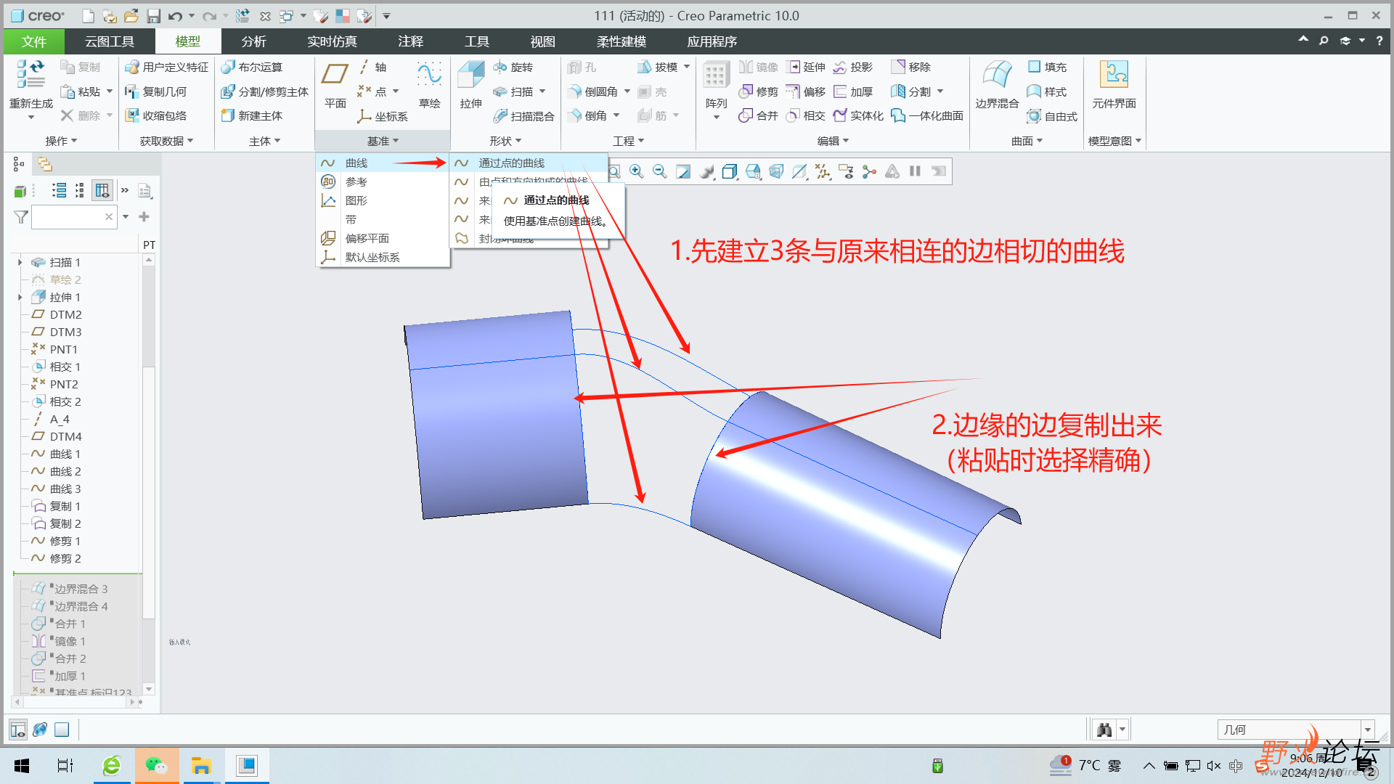The image size is (1394, 784).
Task: Choose 偏移平面 in the datum menu
Action: [367, 238]
